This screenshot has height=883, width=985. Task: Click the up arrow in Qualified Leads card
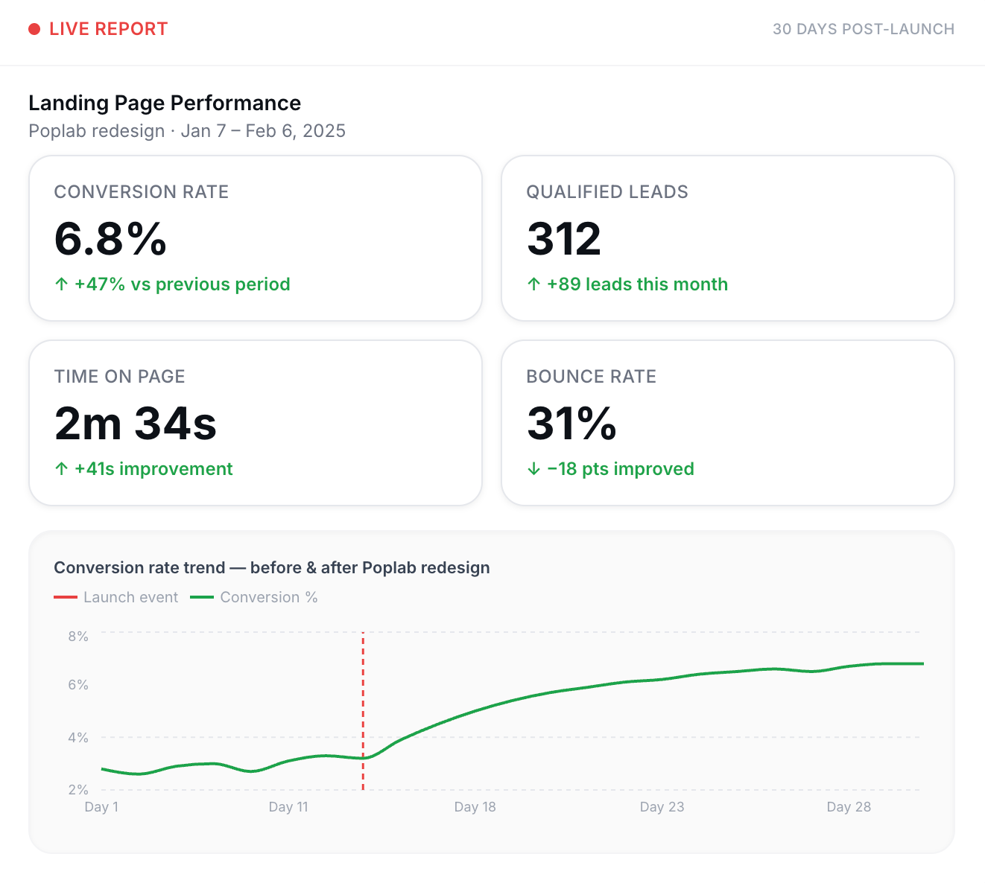point(533,284)
